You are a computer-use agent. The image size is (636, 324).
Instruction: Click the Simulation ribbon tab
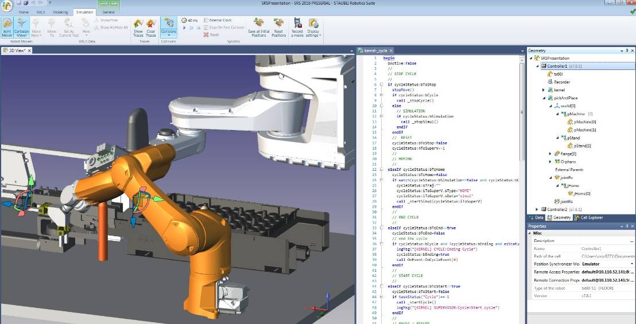85,13
